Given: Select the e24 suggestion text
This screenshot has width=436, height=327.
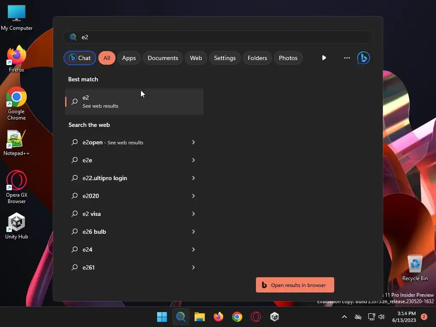Looking at the screenshot, I should coord(87,250).
